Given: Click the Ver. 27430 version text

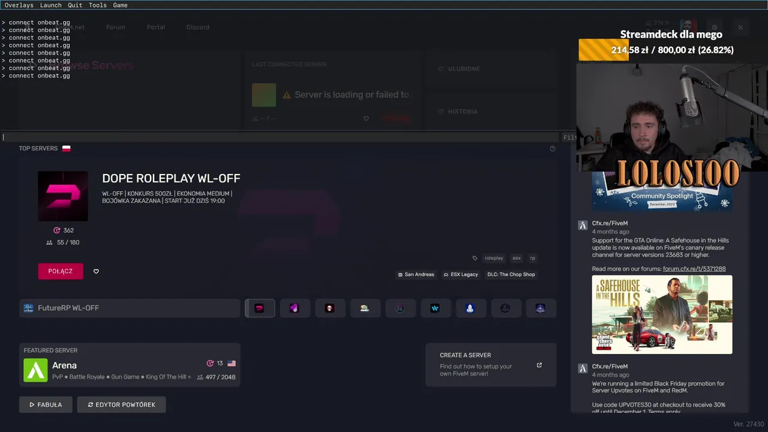Looking at the screenshot, I should tap(749, 424).
